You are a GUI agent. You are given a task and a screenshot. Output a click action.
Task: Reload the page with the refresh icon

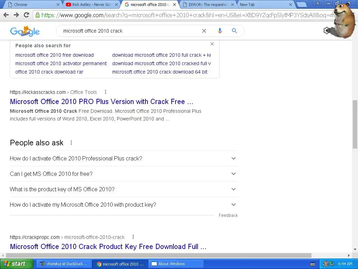click(x=27, y=15)
